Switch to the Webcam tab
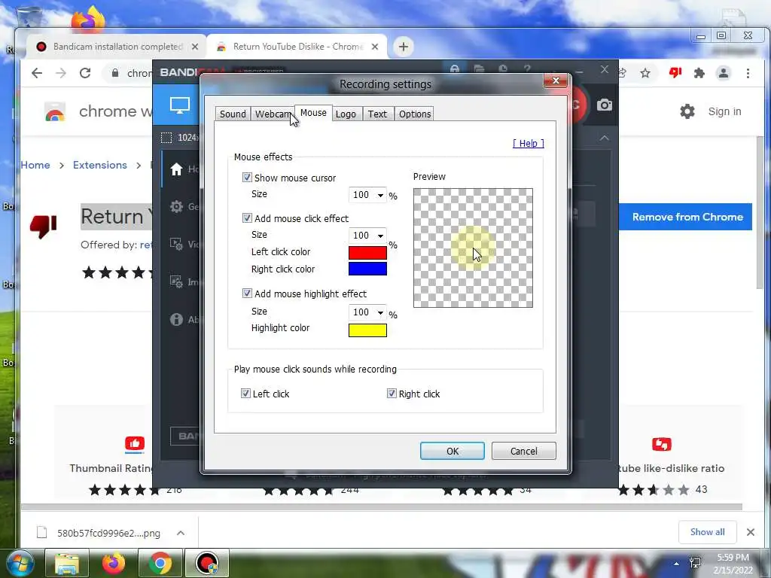Viewport: 771px width, 578px height. [273, 114]
